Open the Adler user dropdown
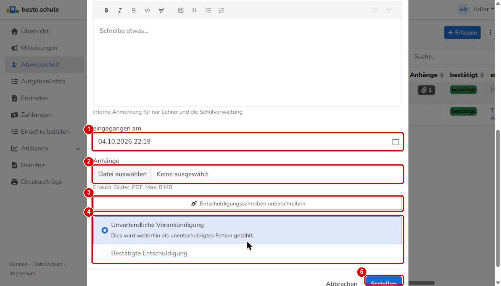 coord(484,9)
